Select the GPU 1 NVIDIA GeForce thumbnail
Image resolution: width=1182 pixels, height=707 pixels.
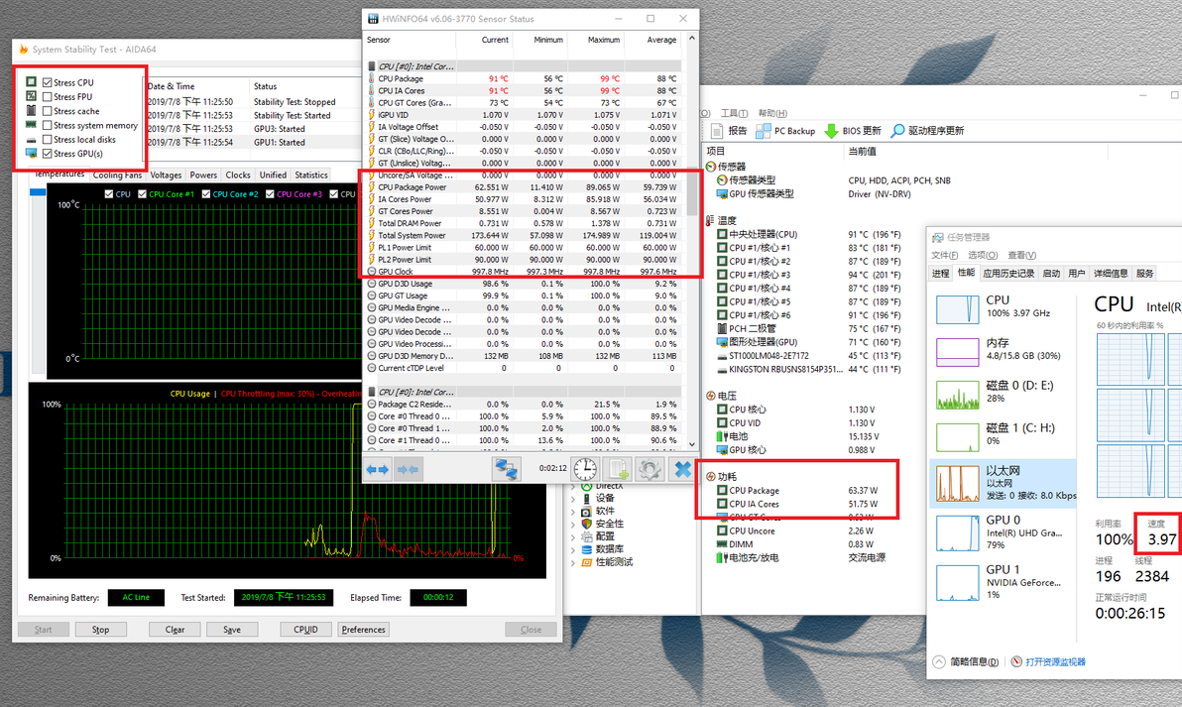1003,583
